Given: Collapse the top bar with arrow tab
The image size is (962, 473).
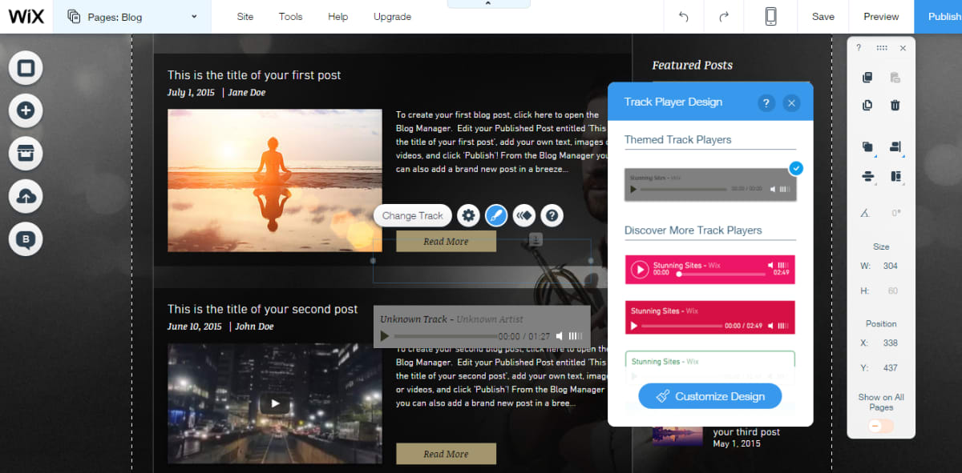Looking at the screenshot, I should coord(489,4).
